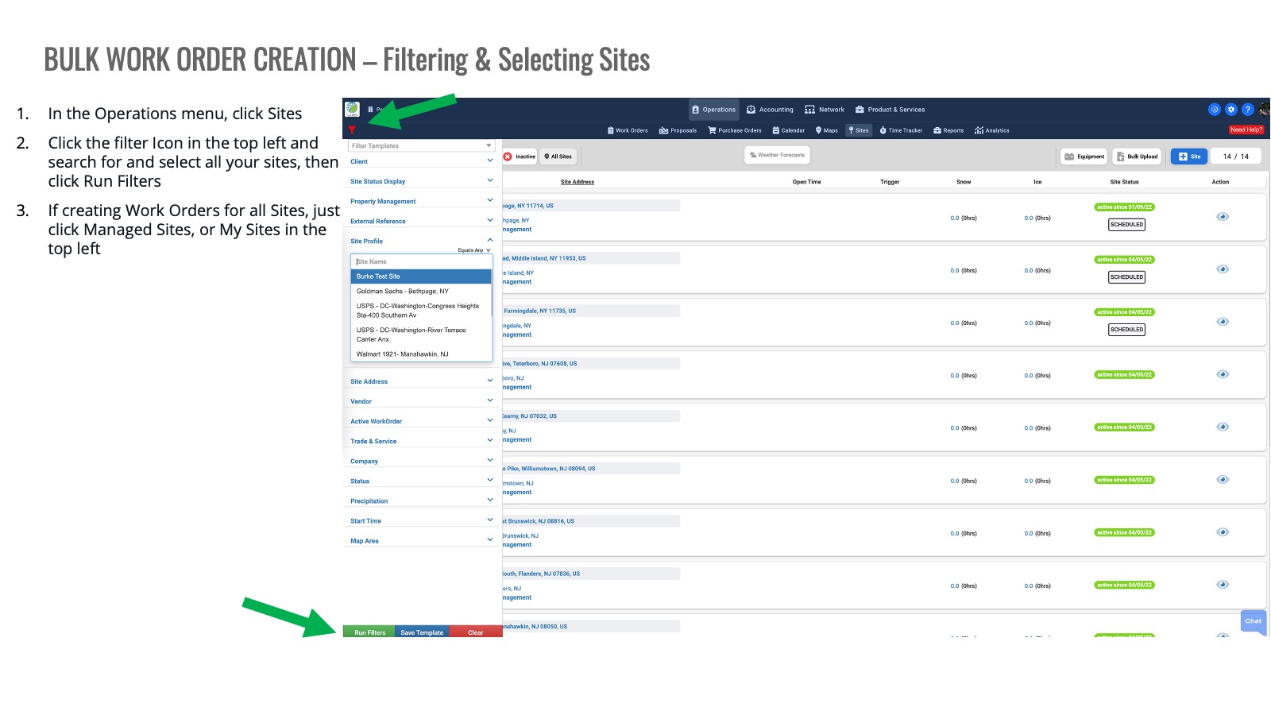This screenshot has height=715, width=1271.
Task: Open the Calendar view
Action: (788, 130)
